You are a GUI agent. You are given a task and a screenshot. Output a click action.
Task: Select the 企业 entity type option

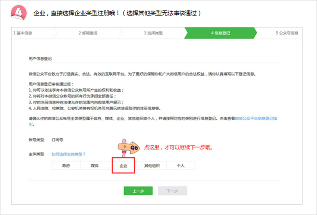123,165
